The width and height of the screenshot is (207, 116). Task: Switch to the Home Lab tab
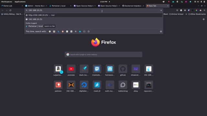(x=12, y=6)
